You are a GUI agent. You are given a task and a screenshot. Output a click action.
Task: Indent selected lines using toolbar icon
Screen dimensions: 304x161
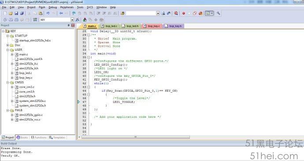[98, 13]
